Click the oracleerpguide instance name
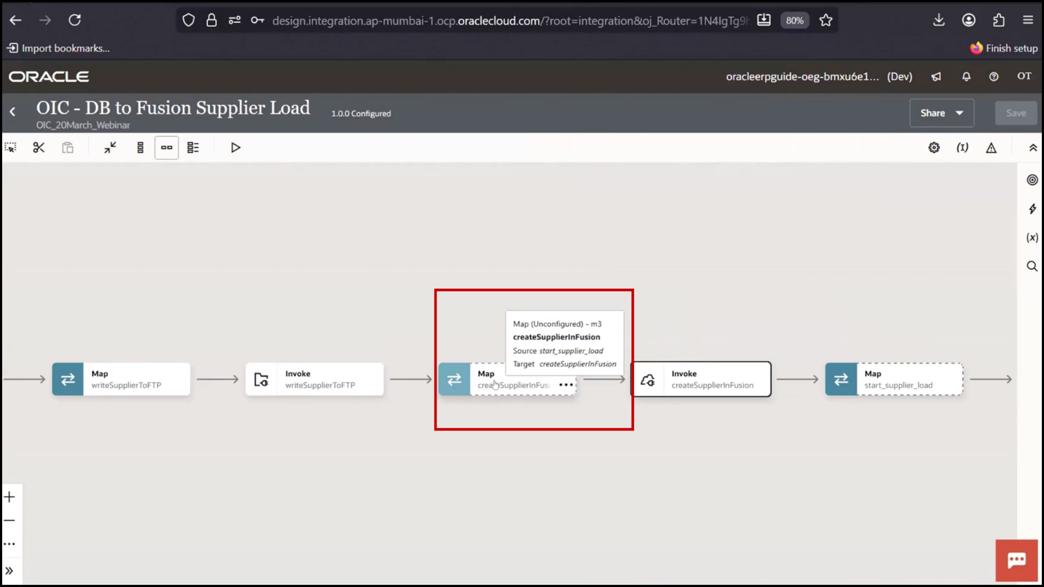 pyautogui.click(x=802, y=77)
